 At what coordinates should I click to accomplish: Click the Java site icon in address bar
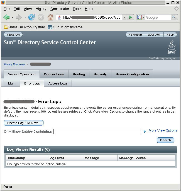pos(59,18)
